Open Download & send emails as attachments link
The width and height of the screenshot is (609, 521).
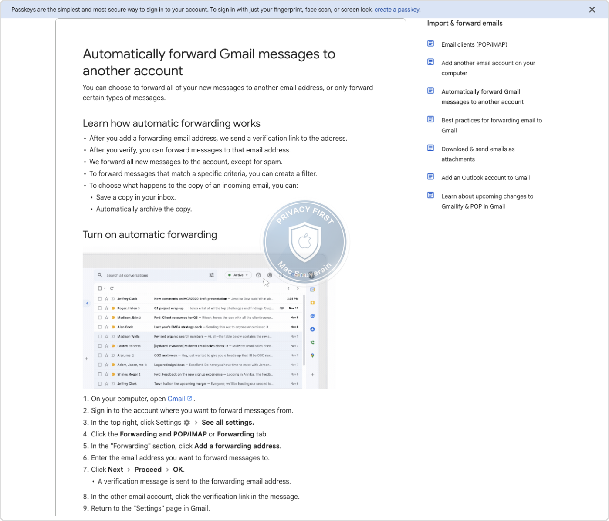[478, 154]
